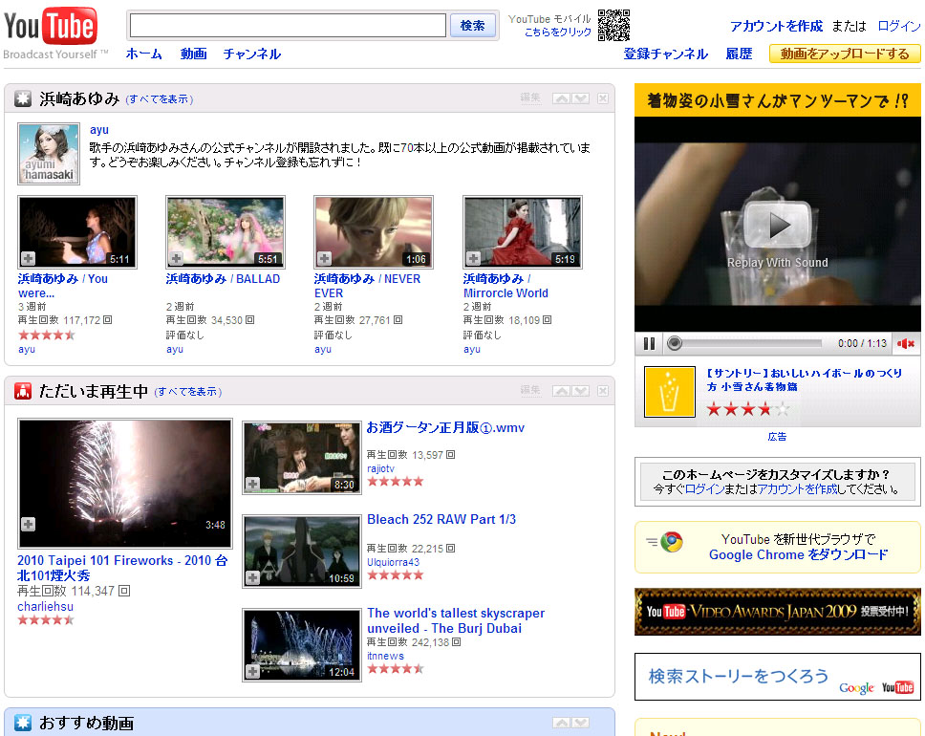
Task: Add BALLAD video to queue
Action: (x=176, y=258)
